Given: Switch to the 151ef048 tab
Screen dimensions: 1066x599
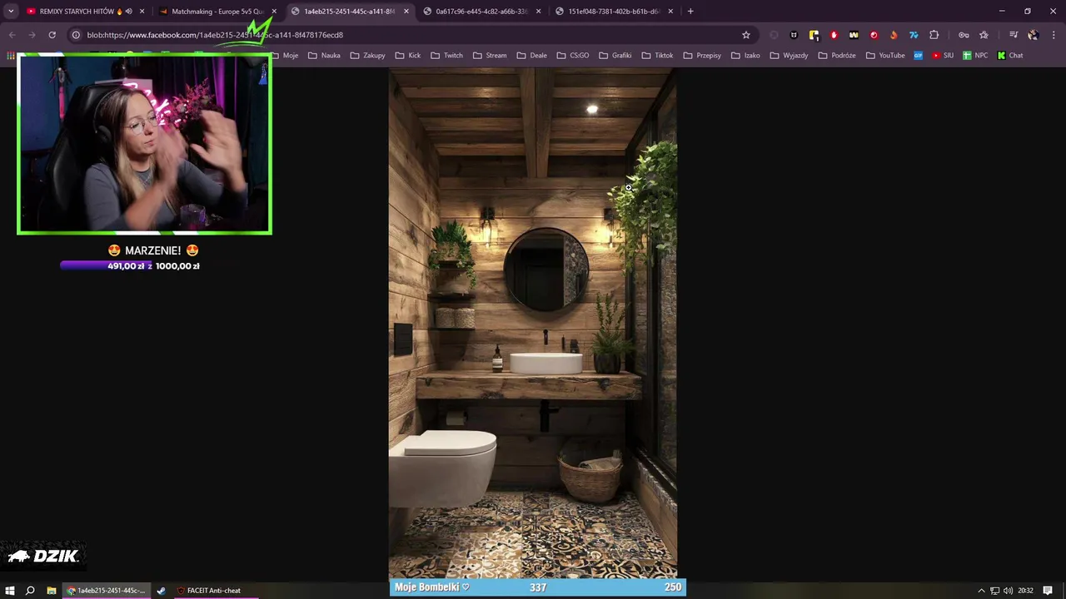Looking at the screenshot, I should click(x=613, y=11).
